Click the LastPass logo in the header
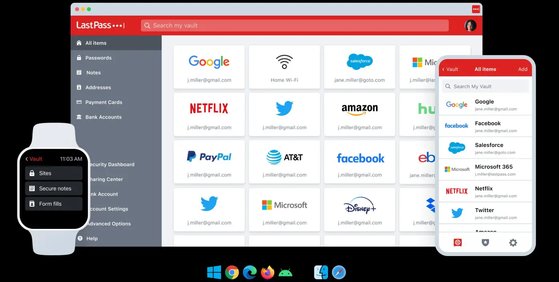Screen dimensions: 559x282 101,25
